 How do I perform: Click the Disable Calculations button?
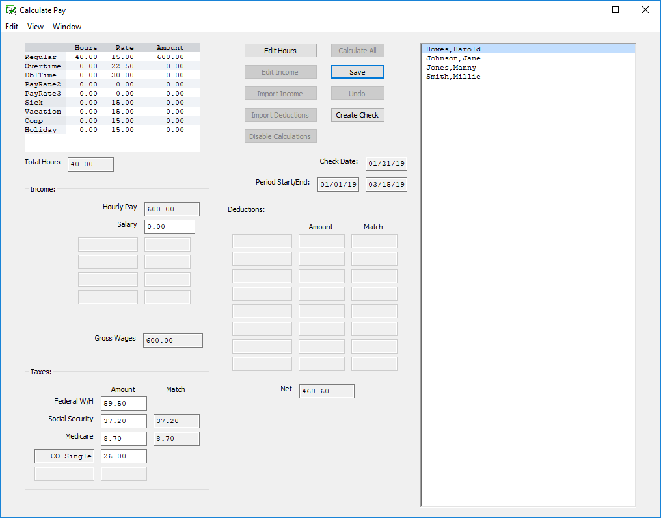280,136
